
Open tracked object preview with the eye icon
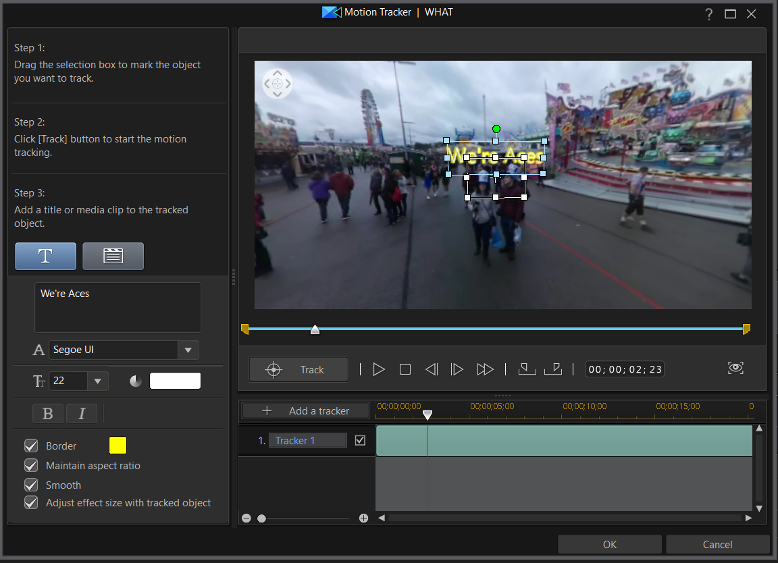pos(735,368)
